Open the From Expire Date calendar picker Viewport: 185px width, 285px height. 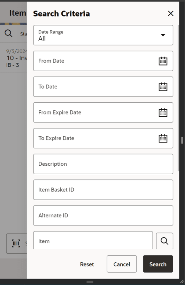coord(163,112)
